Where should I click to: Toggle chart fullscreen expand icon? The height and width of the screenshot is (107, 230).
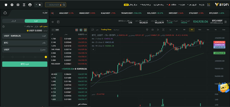tap(93, 30)
